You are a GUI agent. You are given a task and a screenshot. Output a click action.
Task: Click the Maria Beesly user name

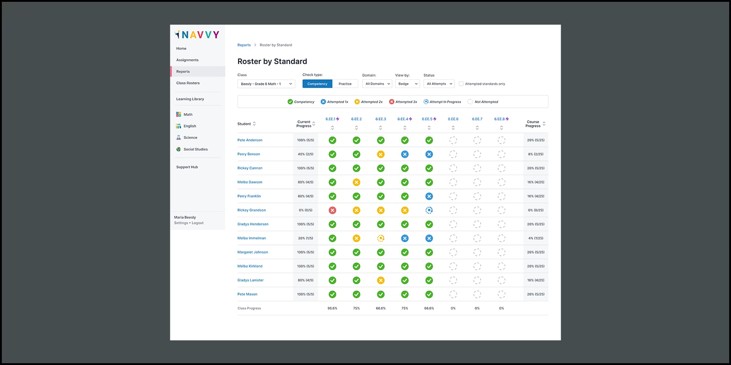click(x=185, y=218)
